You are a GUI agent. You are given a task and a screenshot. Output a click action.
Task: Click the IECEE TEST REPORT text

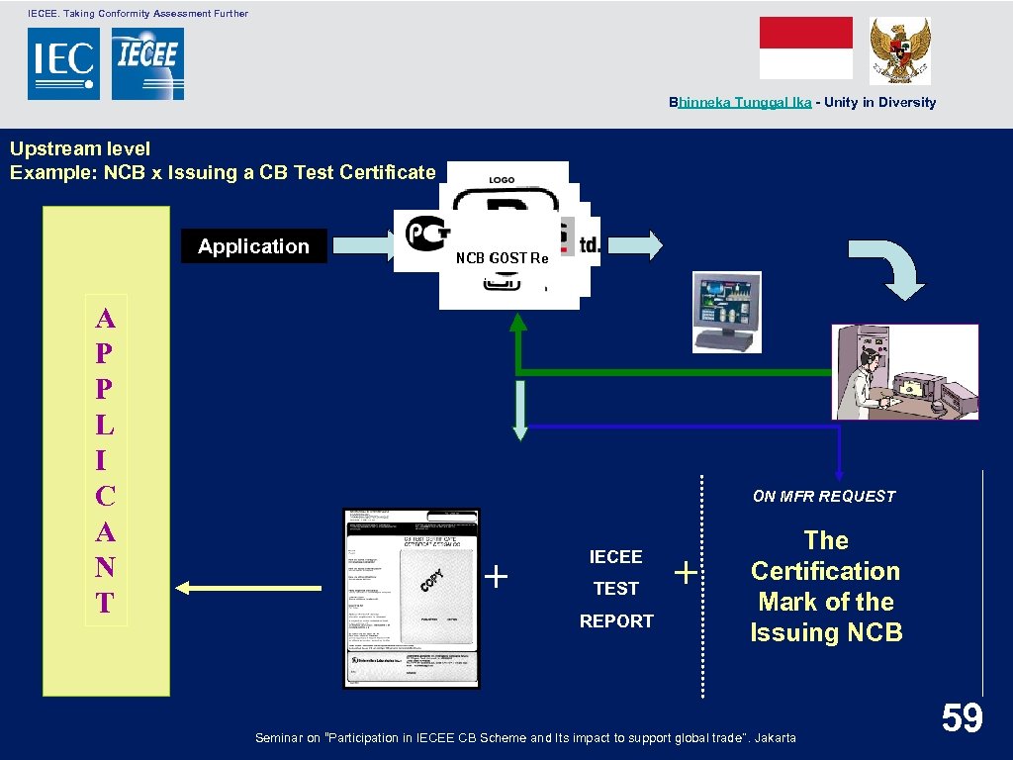616,589
